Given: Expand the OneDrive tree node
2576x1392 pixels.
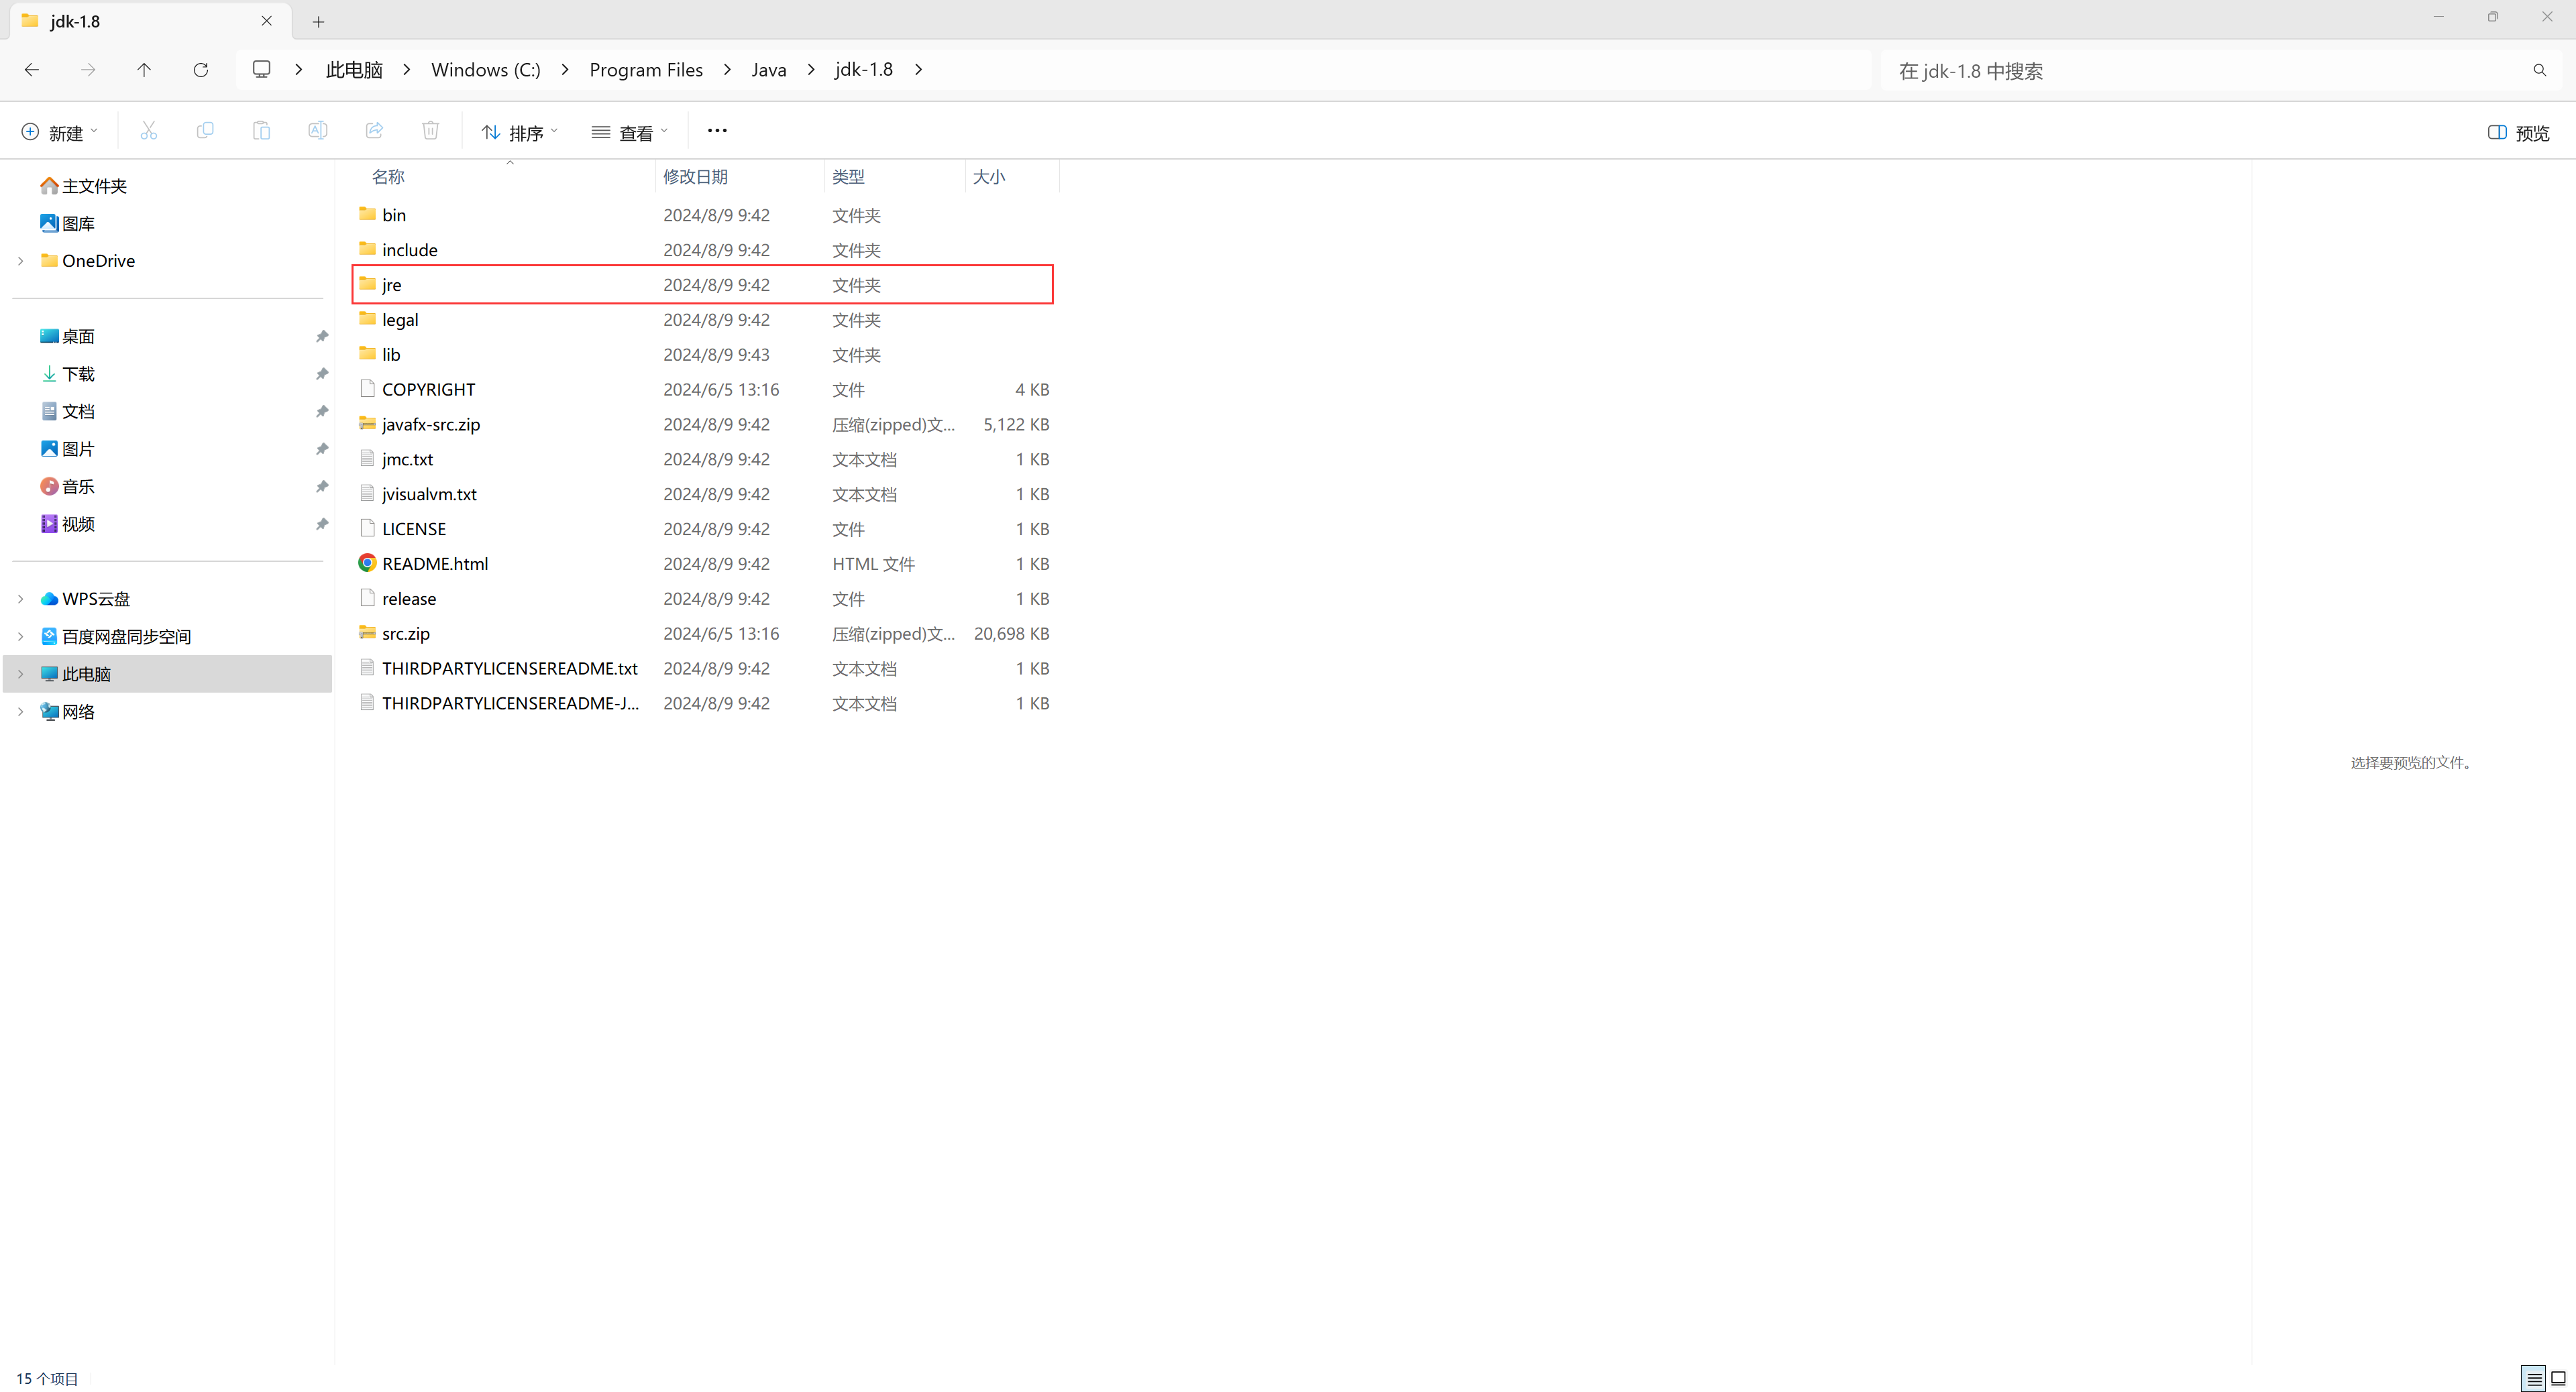Looking at the screenshot, I should [x=21, y=261].
